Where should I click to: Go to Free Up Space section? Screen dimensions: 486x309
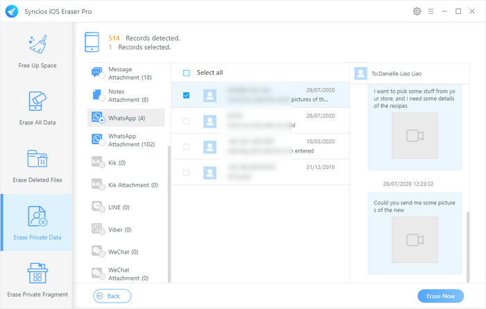click(x=36, y=51)
